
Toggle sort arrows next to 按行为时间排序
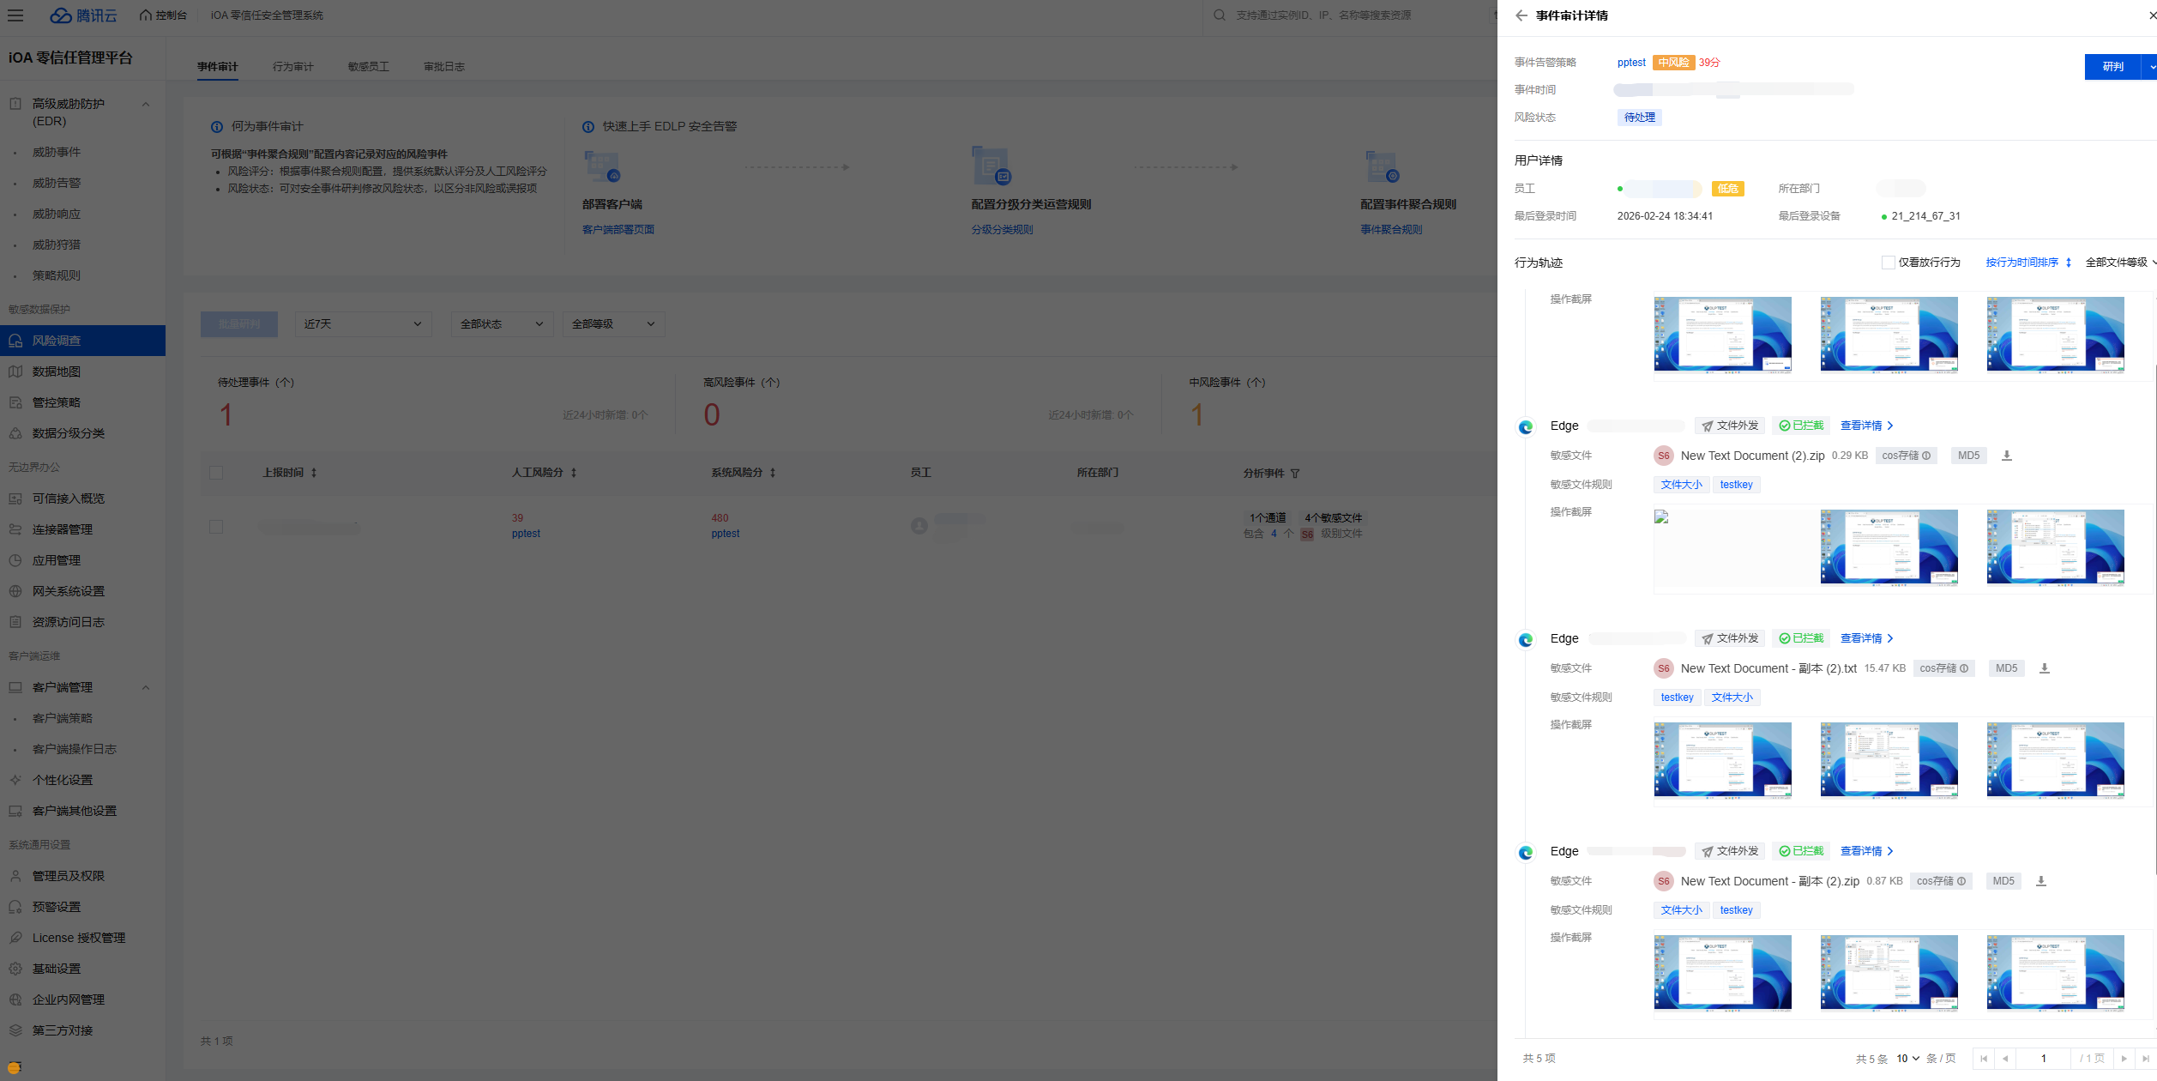coord(2068,263)
